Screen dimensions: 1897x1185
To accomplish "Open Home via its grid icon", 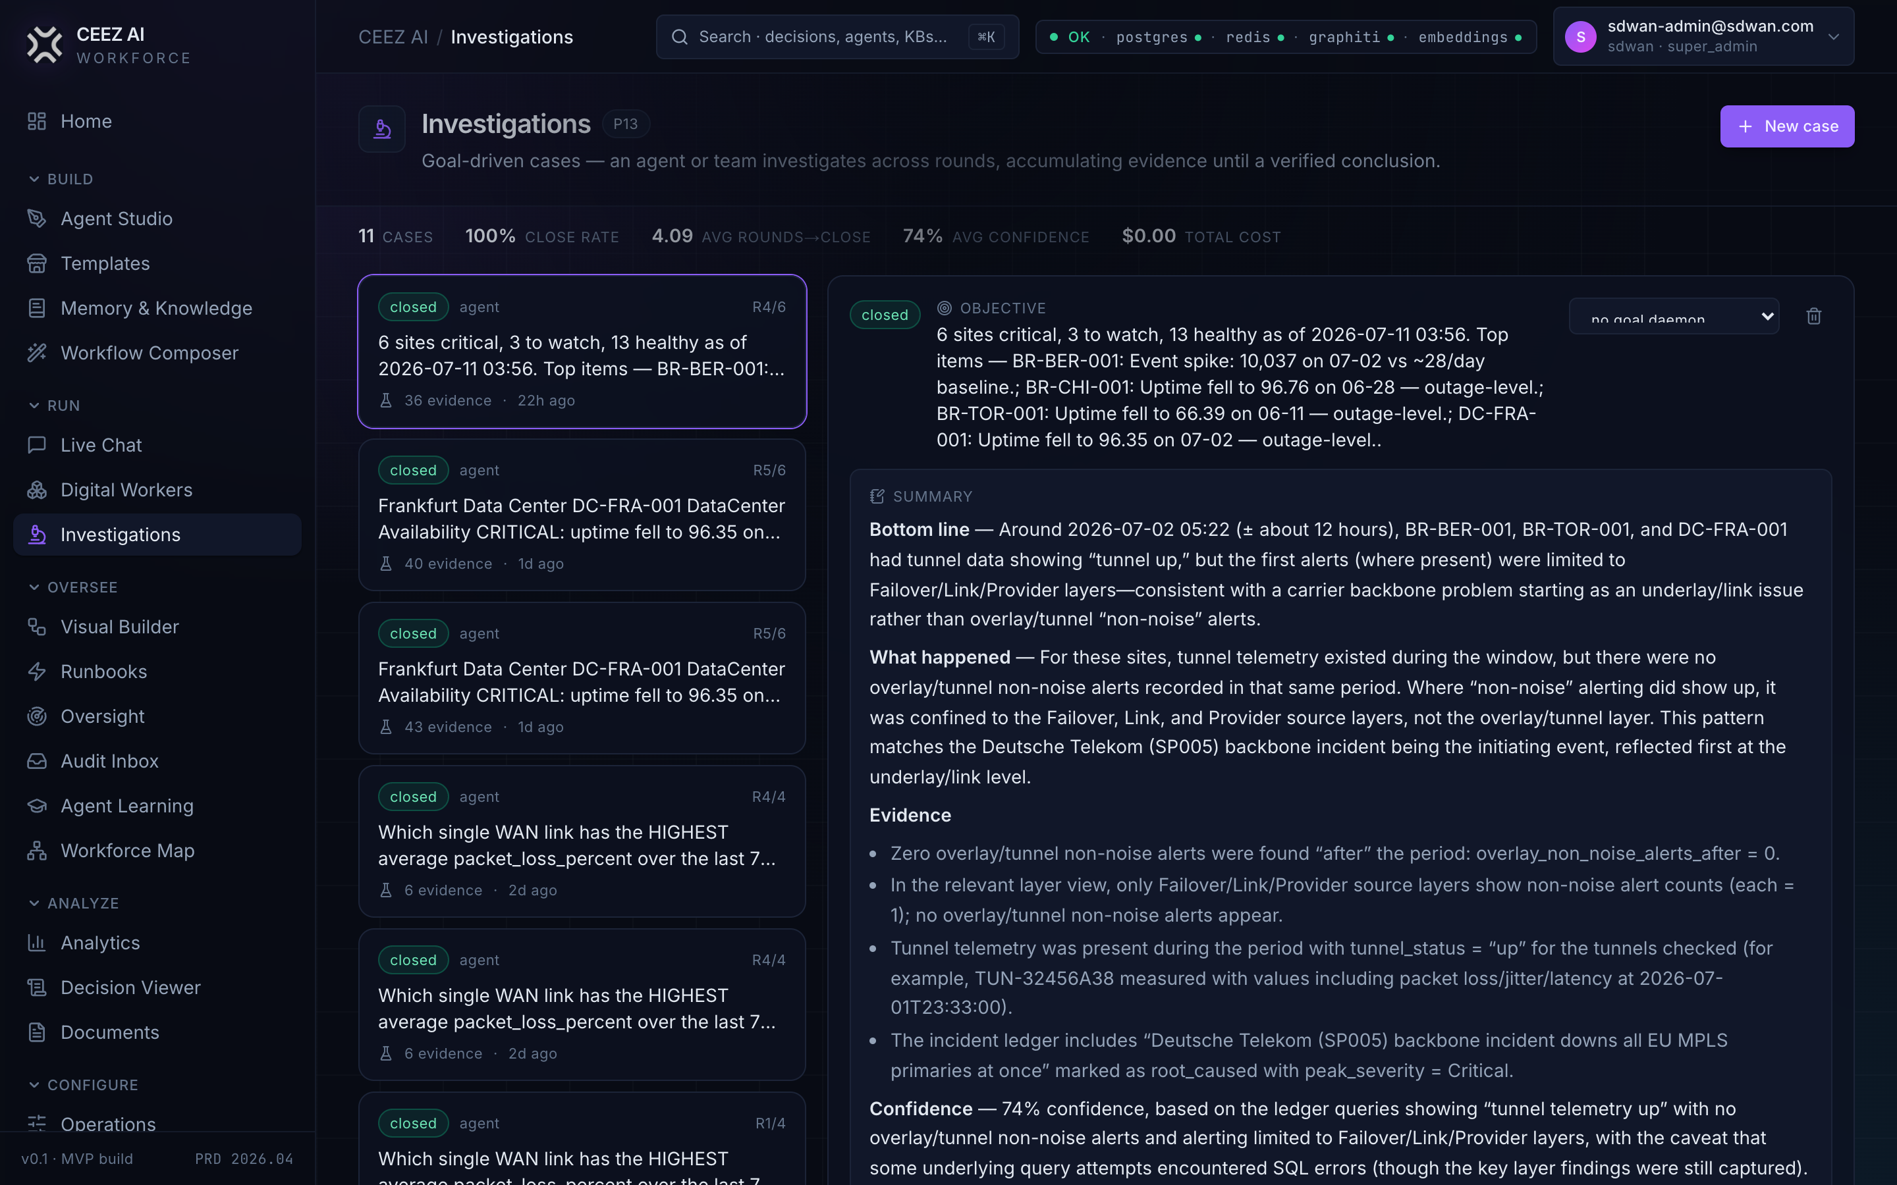I will [x=37, y=120].
